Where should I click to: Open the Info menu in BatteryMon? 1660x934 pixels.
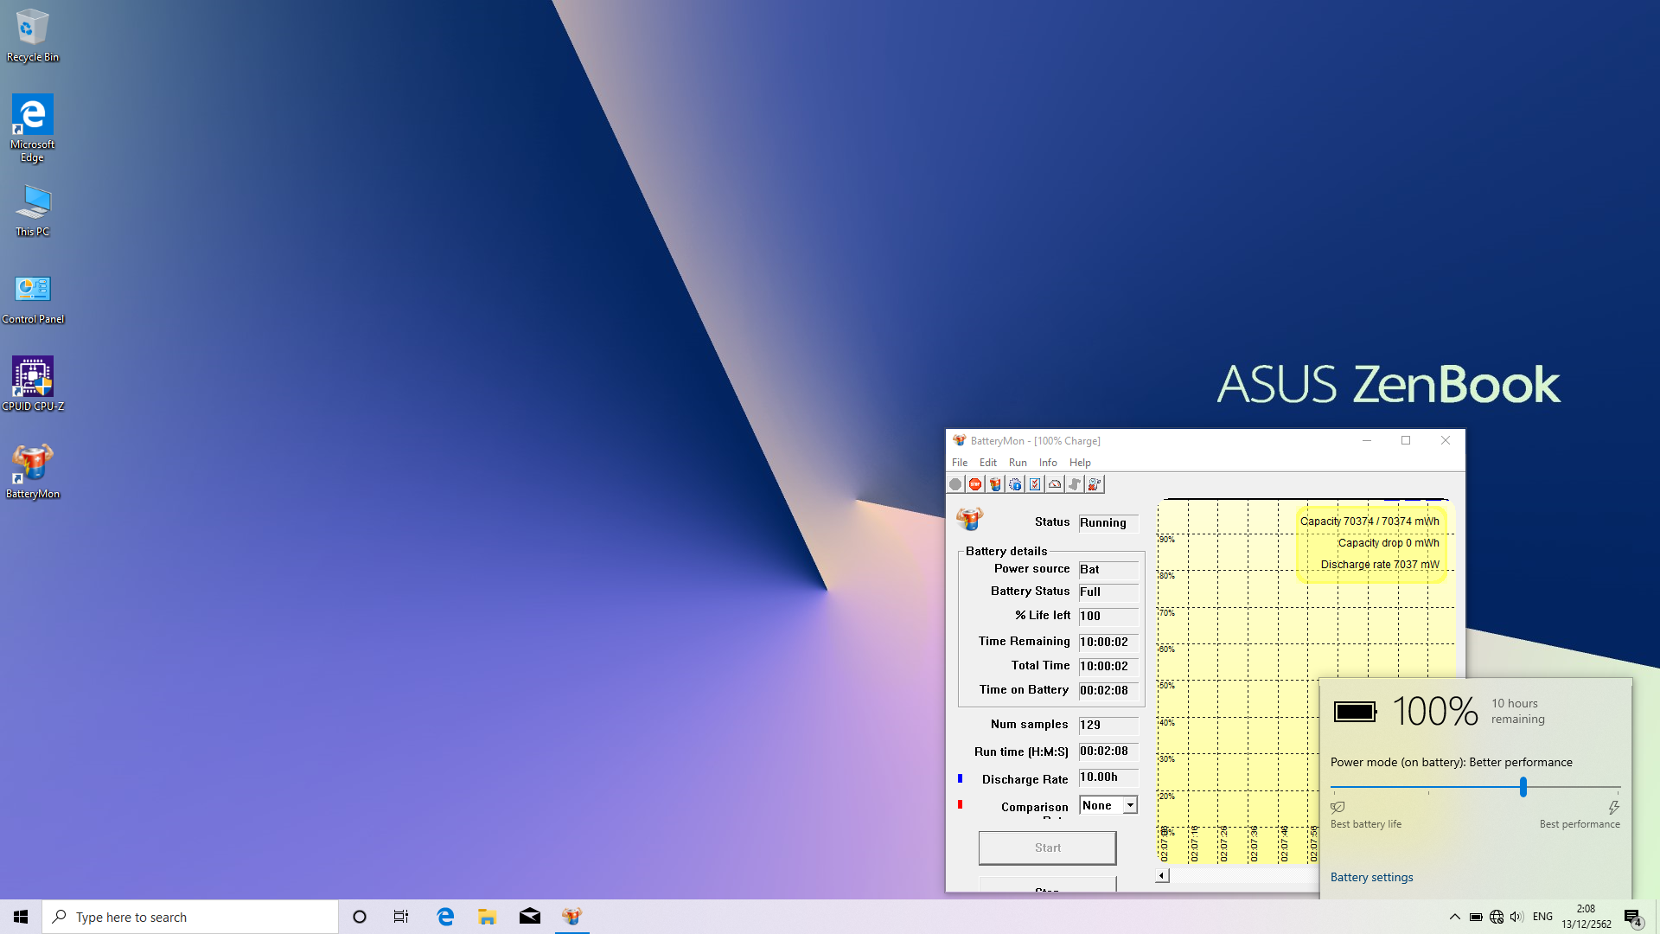pos(1048,463)
